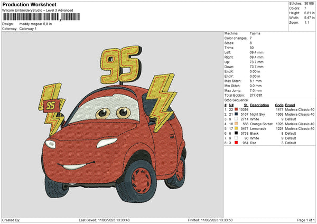Click 'Wilcom EmbroideryStudio – Level 3 Advanced' text
The image size is (317, 224).
point(38,11)
